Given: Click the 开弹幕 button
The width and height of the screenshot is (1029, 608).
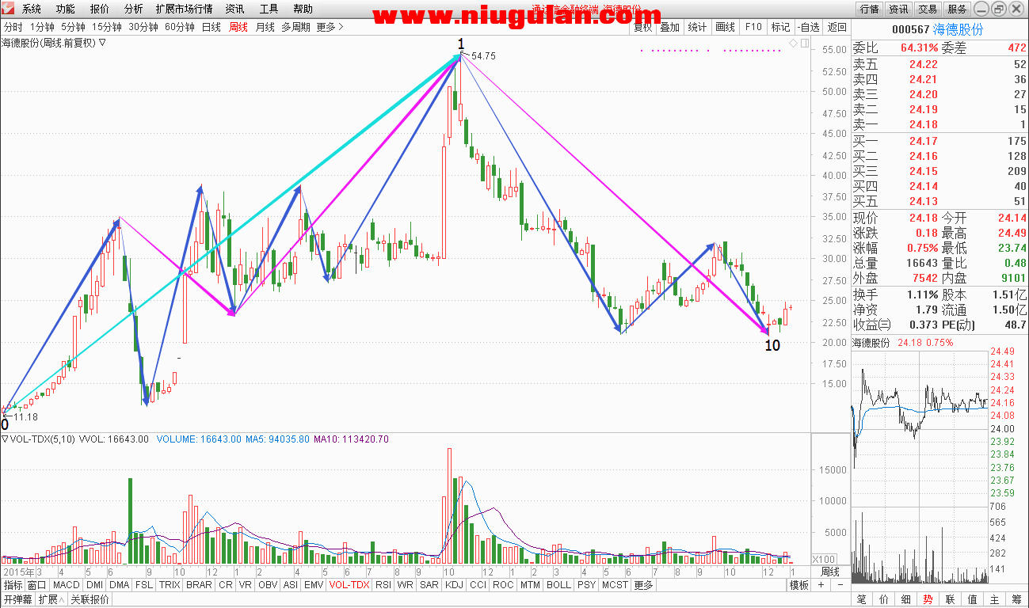Looking at the screenshot, I should coord(18,599).
